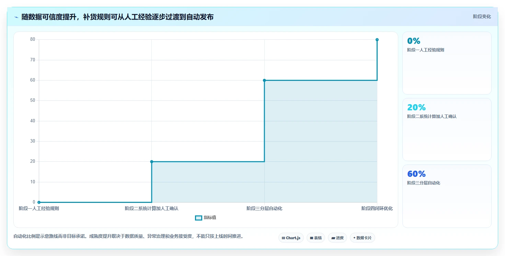Click the 进度 chip
This screenshot has width=505, height=256.
click(x=337, y=238)
